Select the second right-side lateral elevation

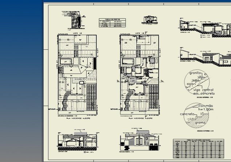tap(204, 58)
